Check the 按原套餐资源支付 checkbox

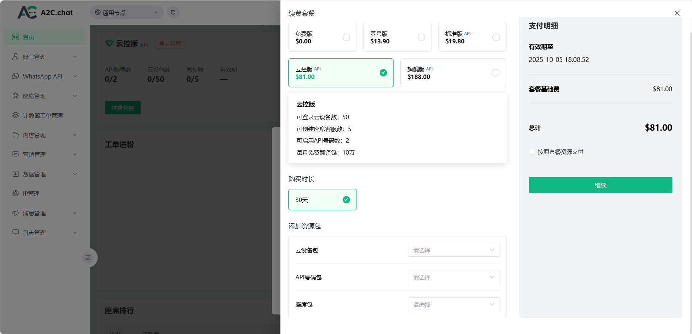tap(531, 152)
